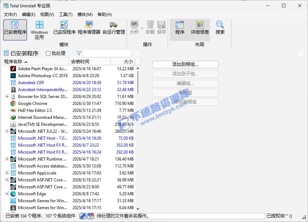Viewport: 308px width, 222px height.
Task: Click the 添加到子组 button
Action: [x=185, y=74]
